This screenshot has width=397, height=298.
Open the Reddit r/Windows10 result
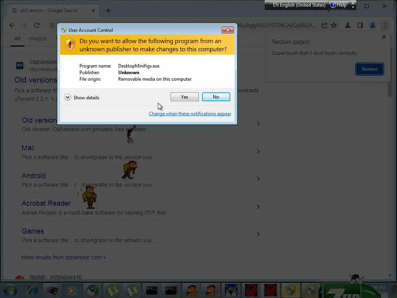[x=56, y=277]
